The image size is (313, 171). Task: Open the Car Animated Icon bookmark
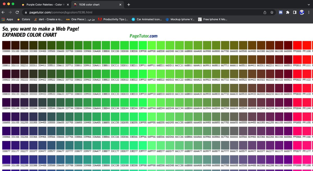tap(147, 19)
